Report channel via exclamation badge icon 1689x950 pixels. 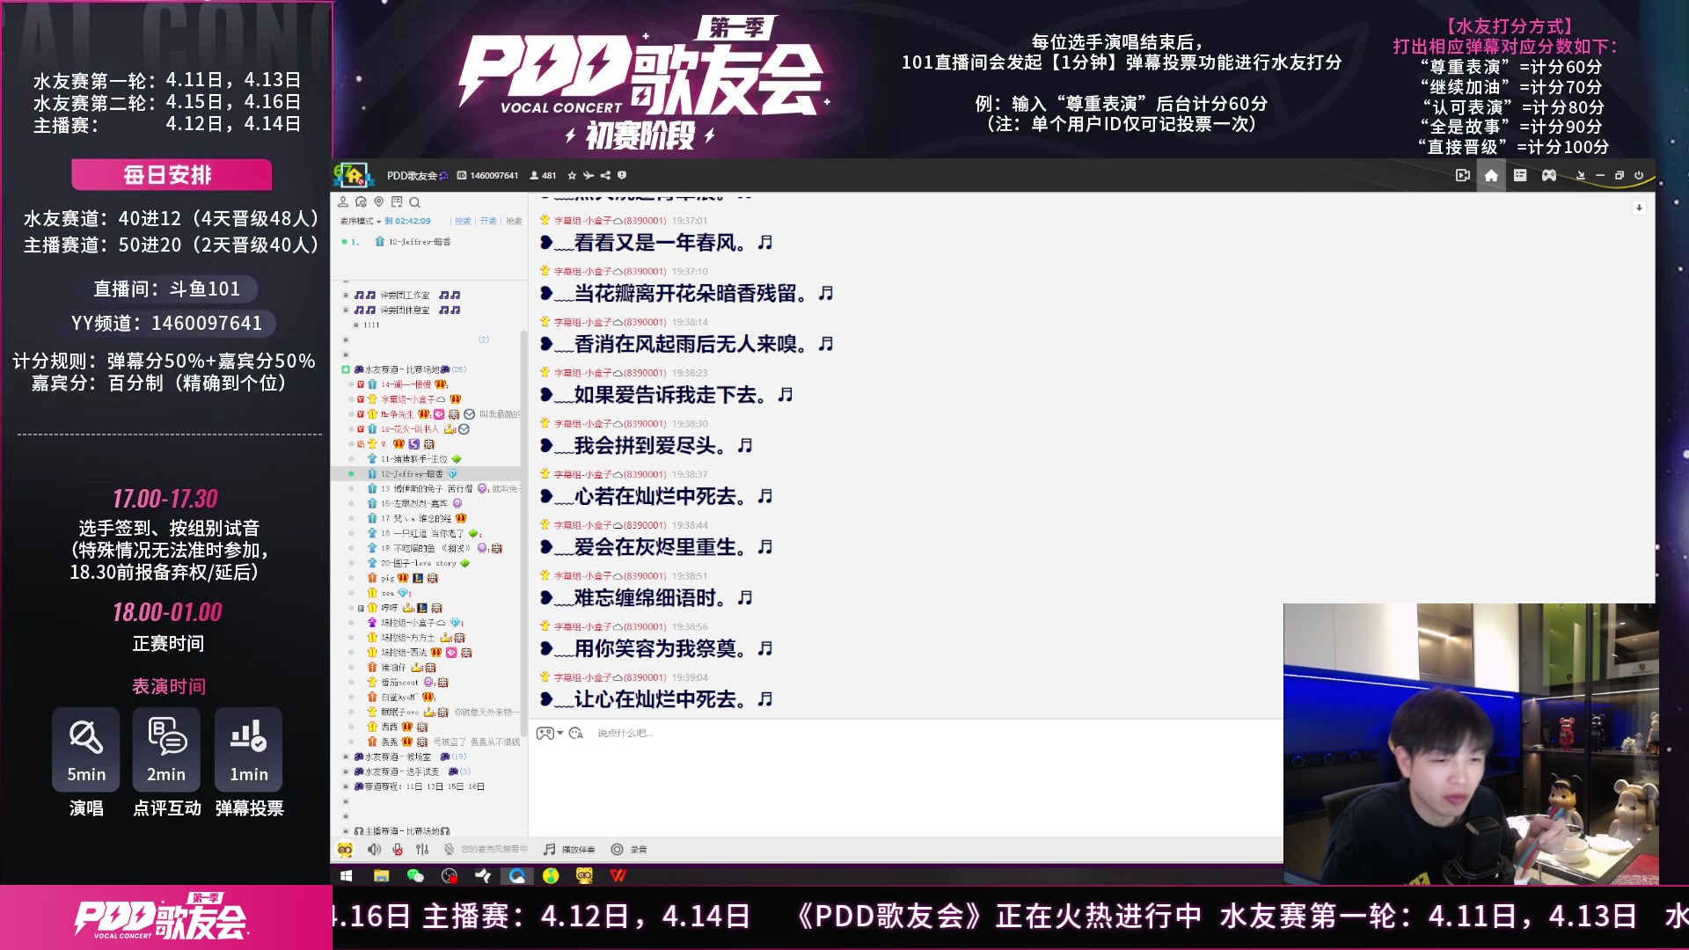coord(622,175)
